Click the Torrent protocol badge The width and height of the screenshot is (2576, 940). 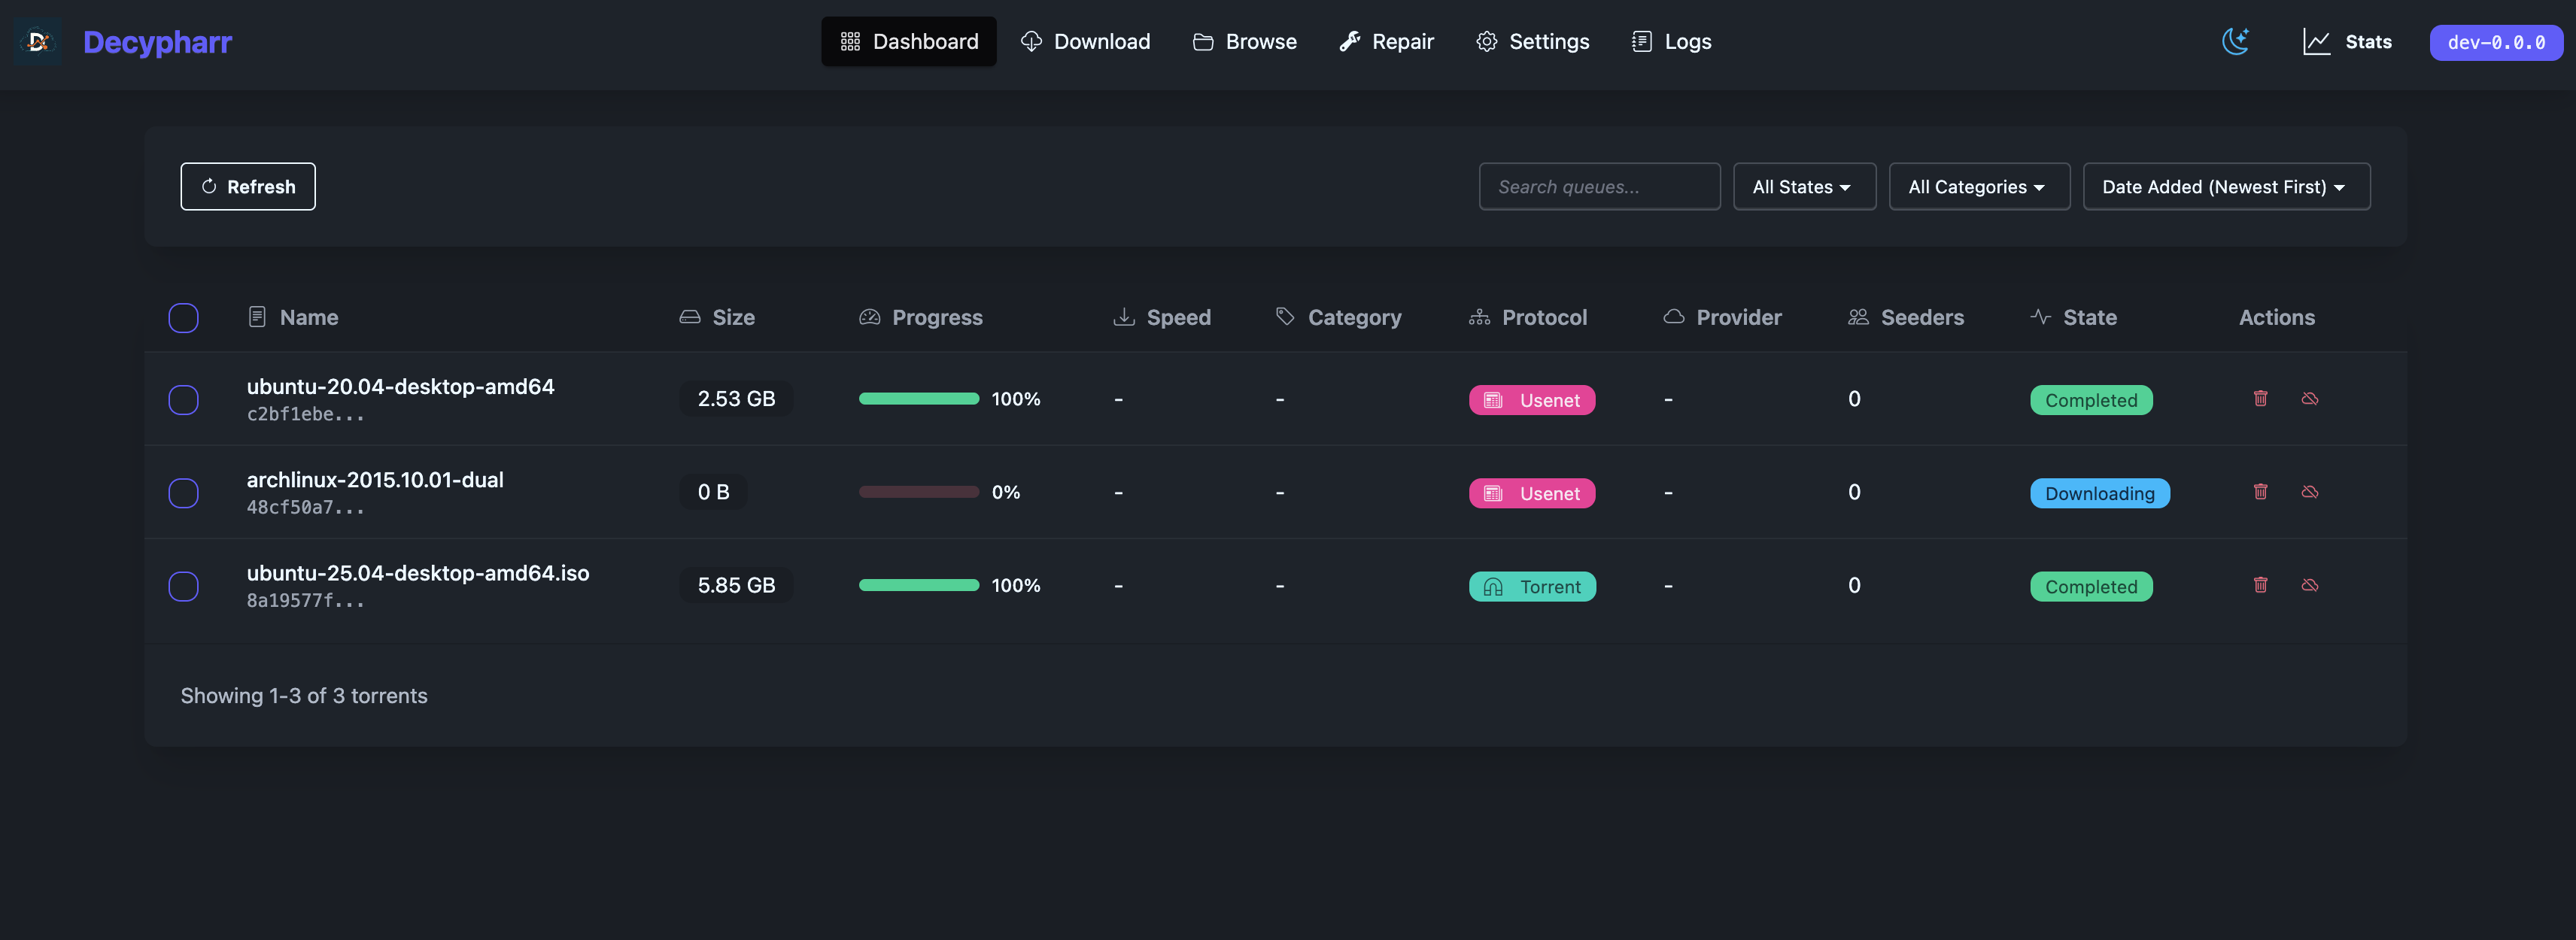coord(1532,586)
